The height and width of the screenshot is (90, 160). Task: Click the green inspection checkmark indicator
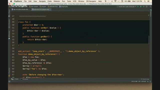(x=149, y=15)
